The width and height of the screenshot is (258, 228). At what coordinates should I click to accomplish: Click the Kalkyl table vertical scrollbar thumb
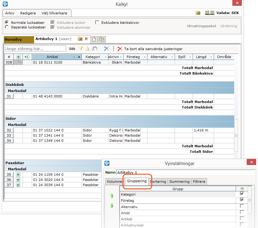coord(236,135)
